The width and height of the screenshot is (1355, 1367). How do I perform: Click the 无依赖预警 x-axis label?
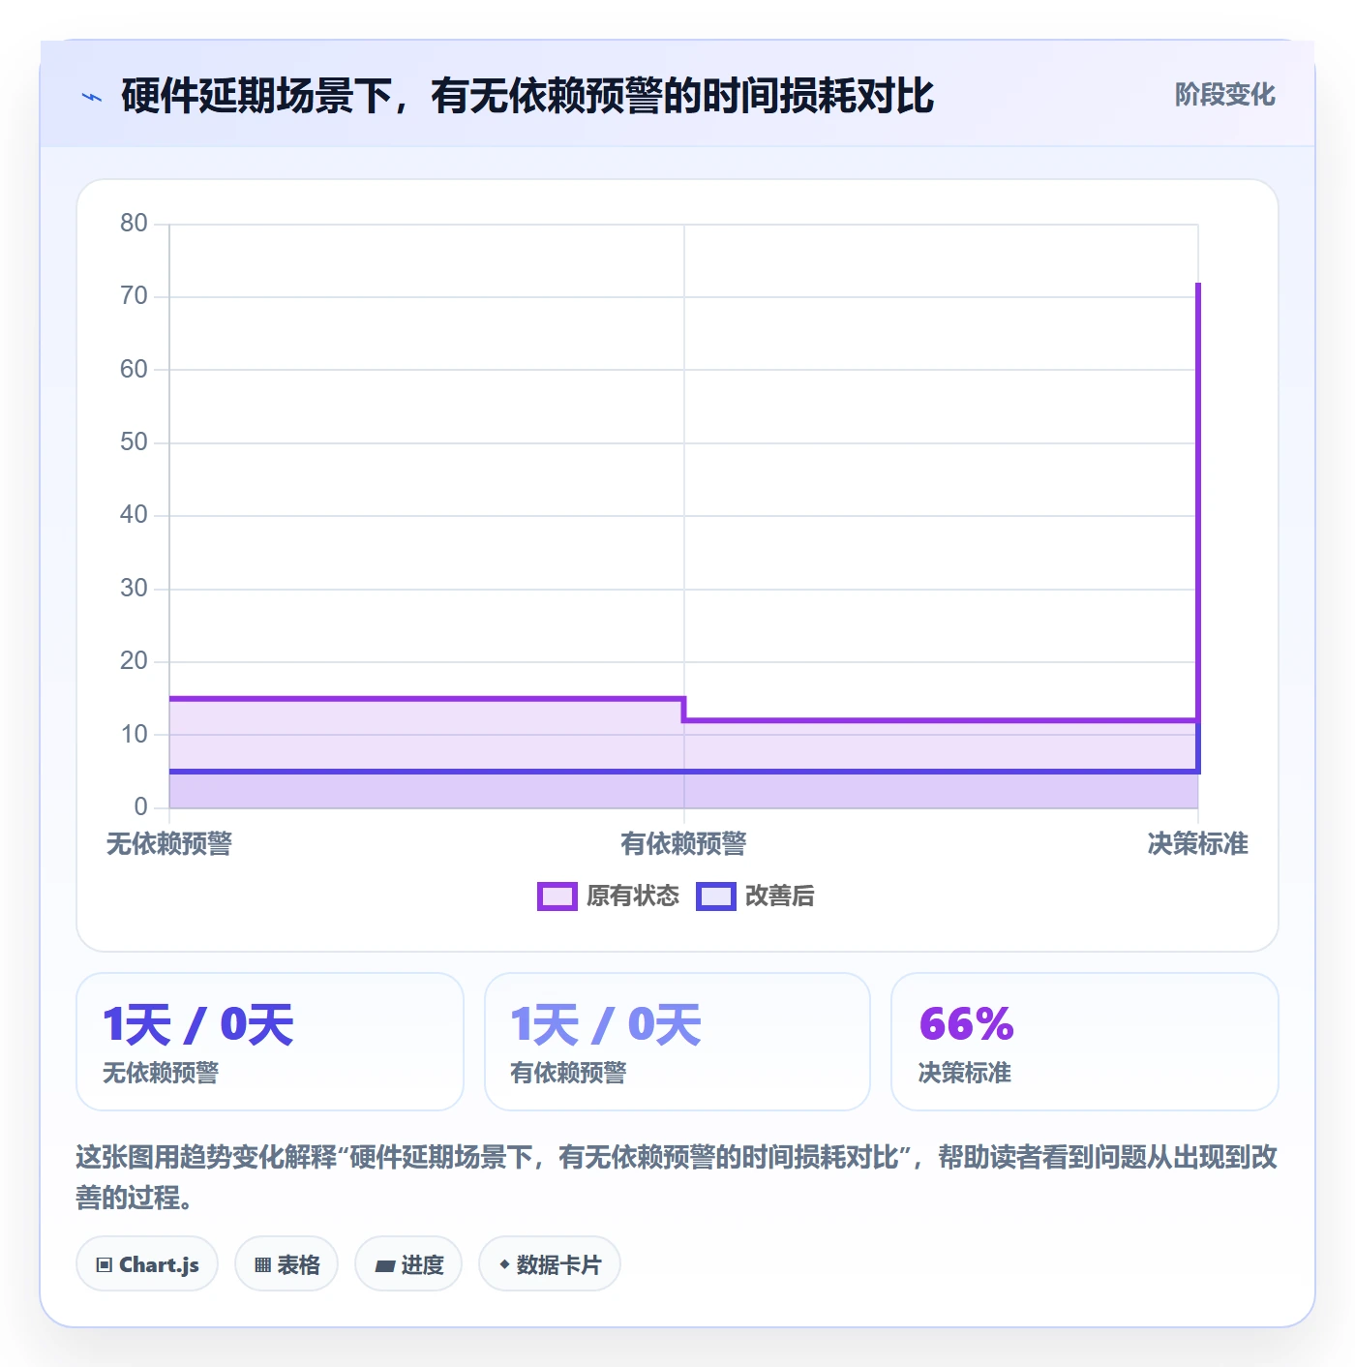169,844
